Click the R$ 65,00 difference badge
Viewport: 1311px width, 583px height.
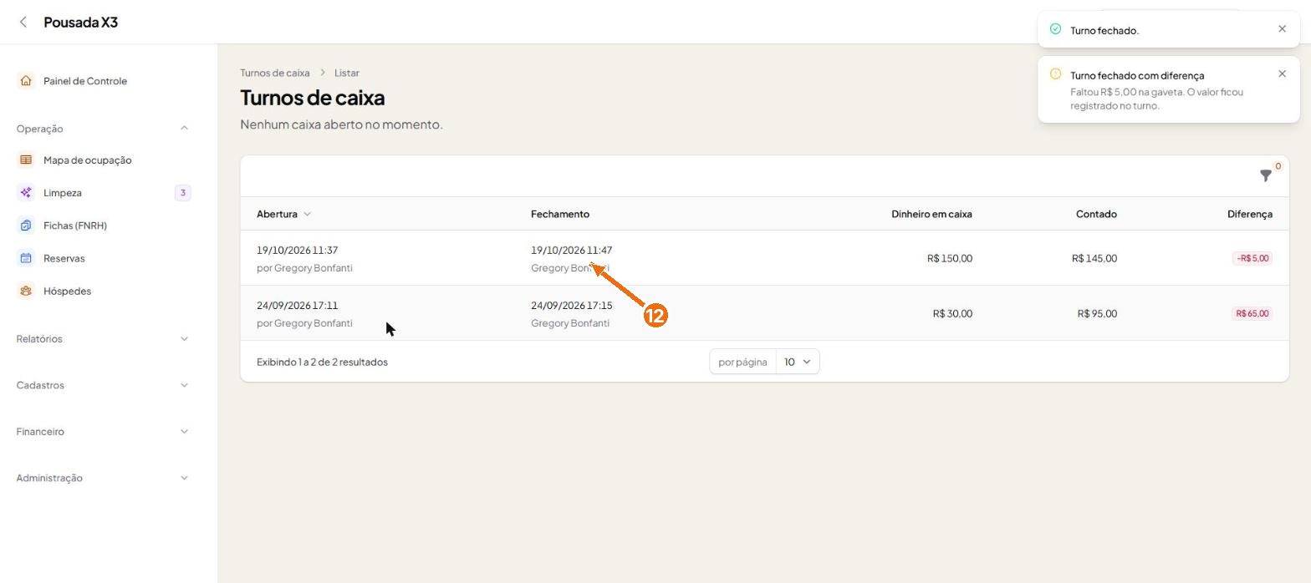[1252, 313]
